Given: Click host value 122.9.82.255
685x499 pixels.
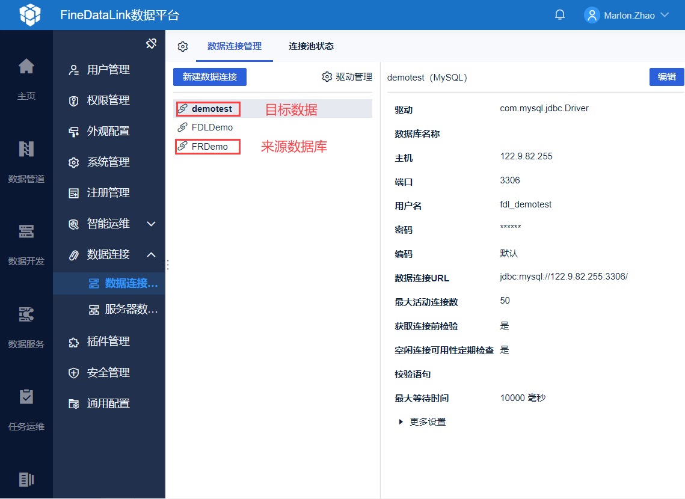Looking at the screenshot, I should tap(526, 156).
